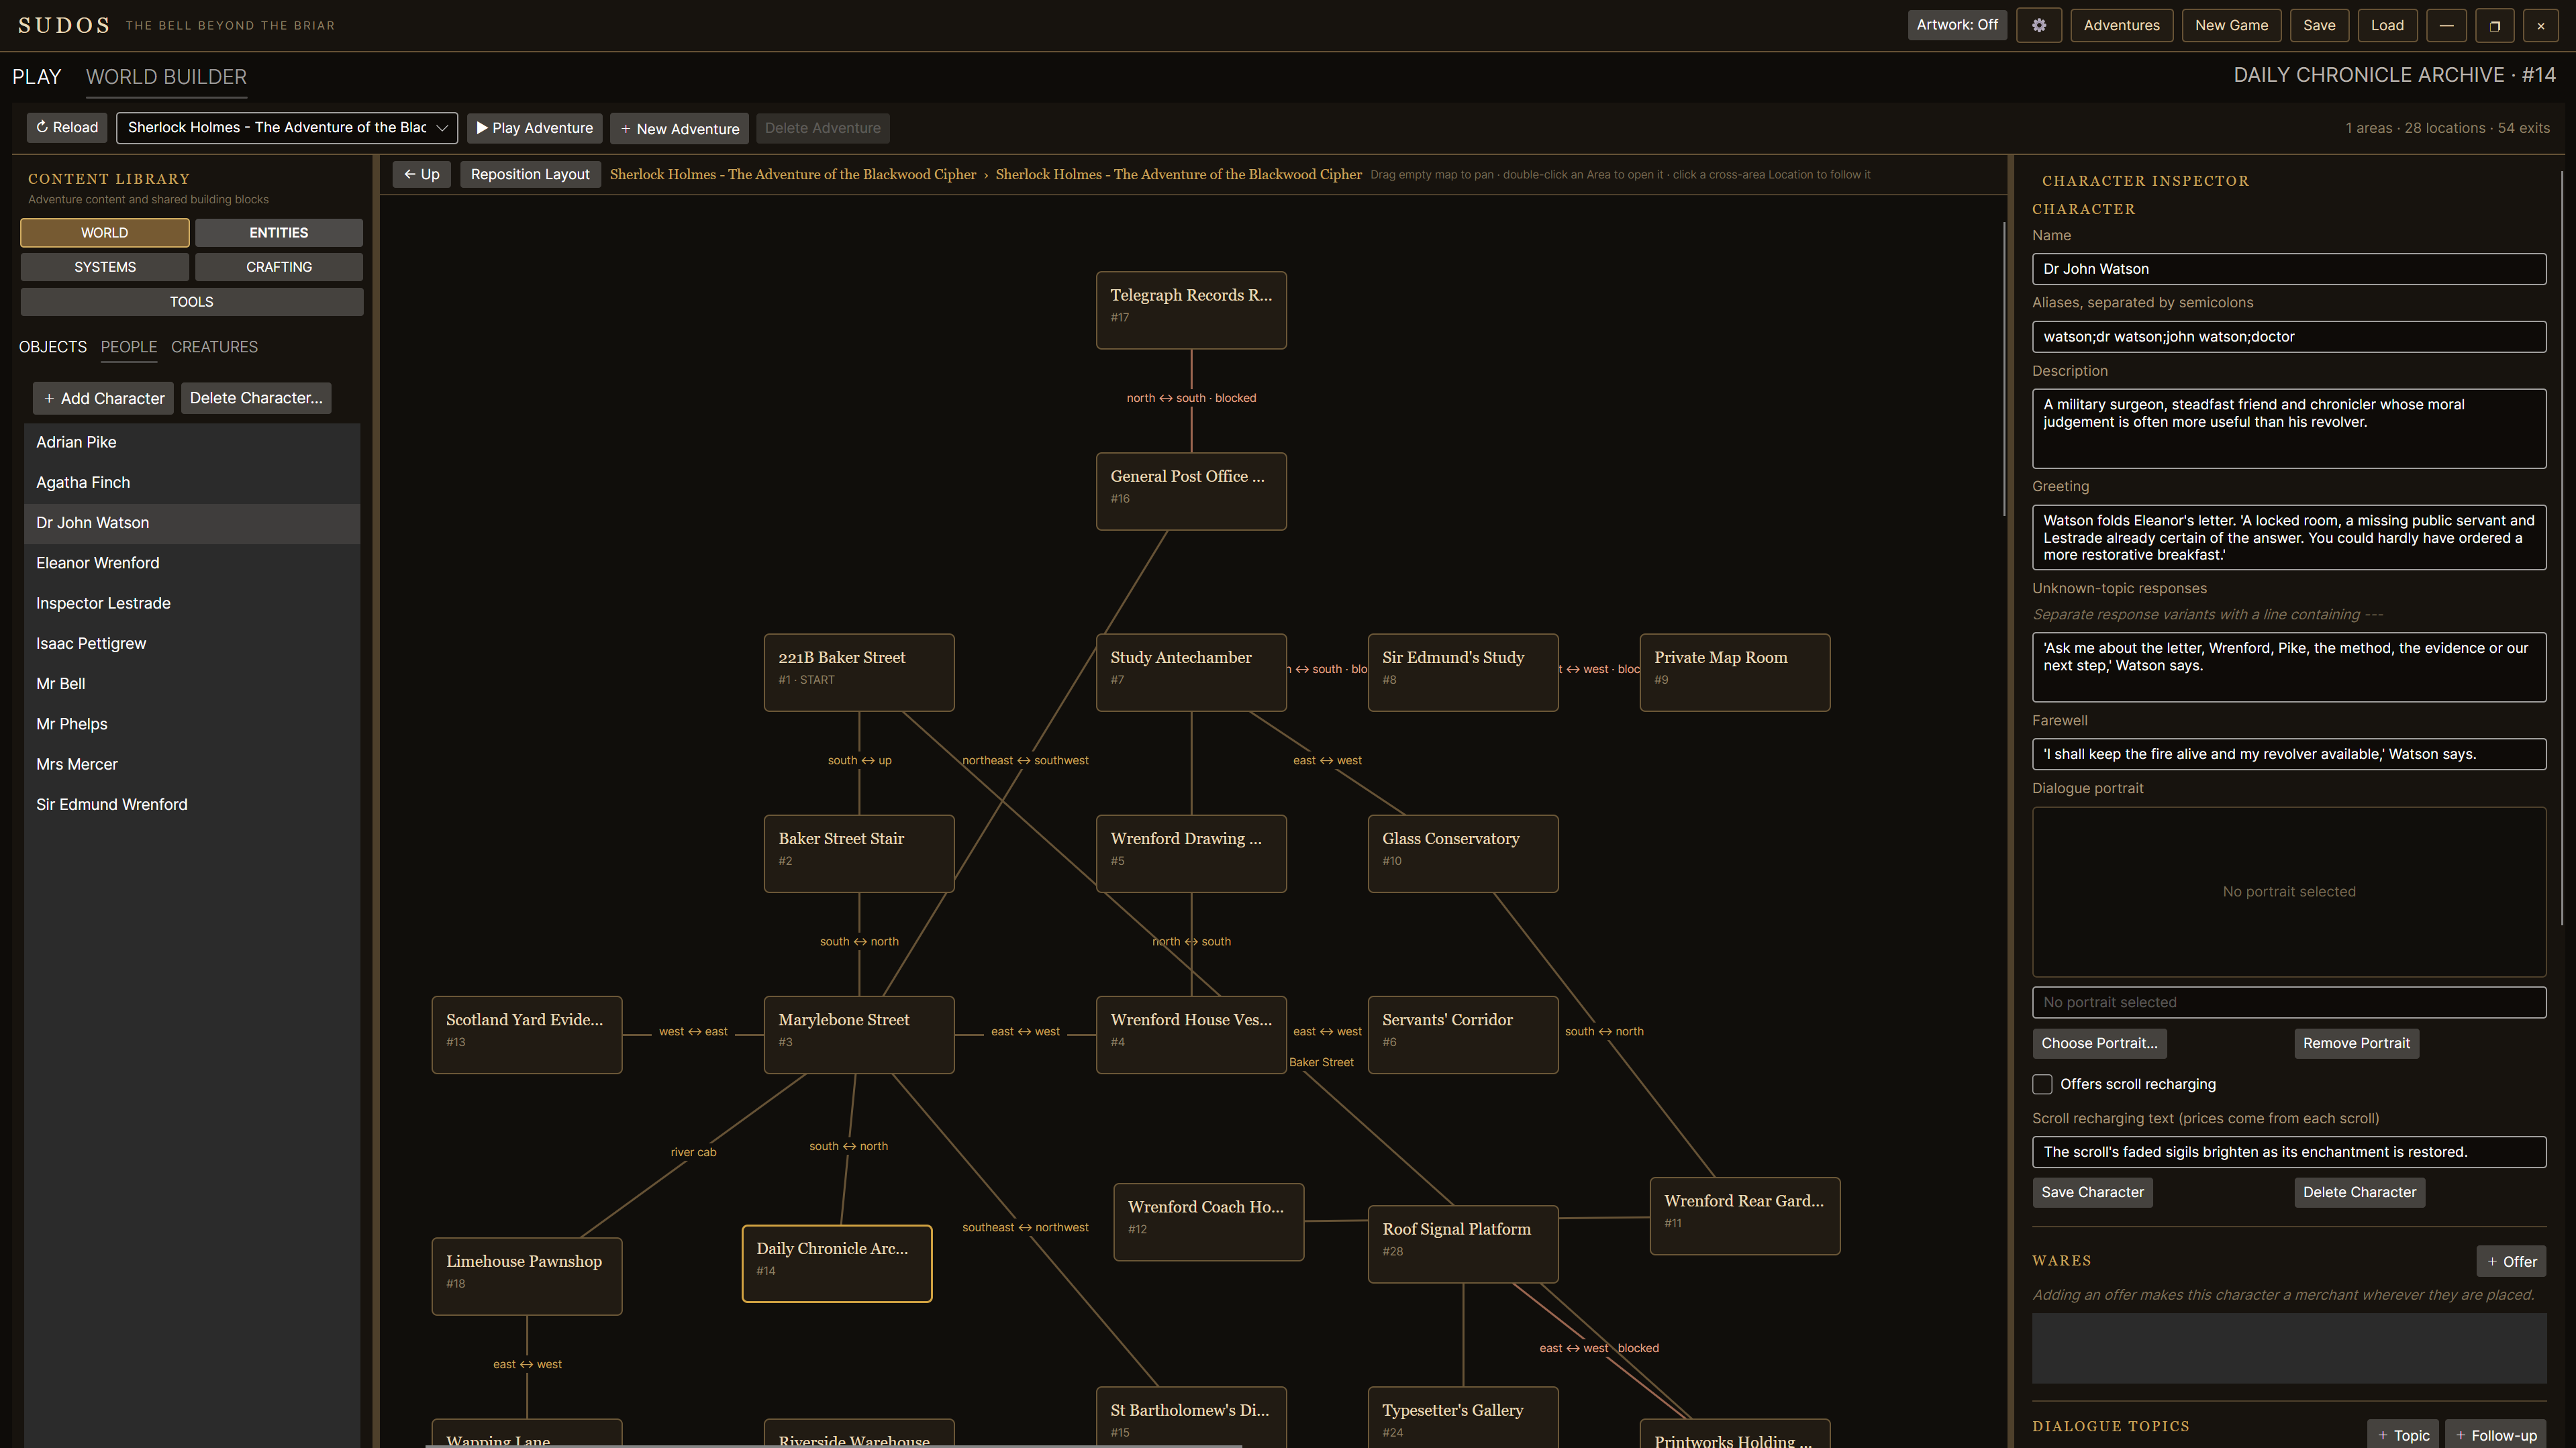Start Play Adventure

534,128
